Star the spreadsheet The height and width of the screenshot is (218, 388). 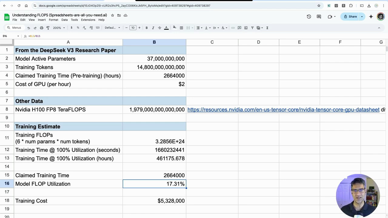coord(112,15)
